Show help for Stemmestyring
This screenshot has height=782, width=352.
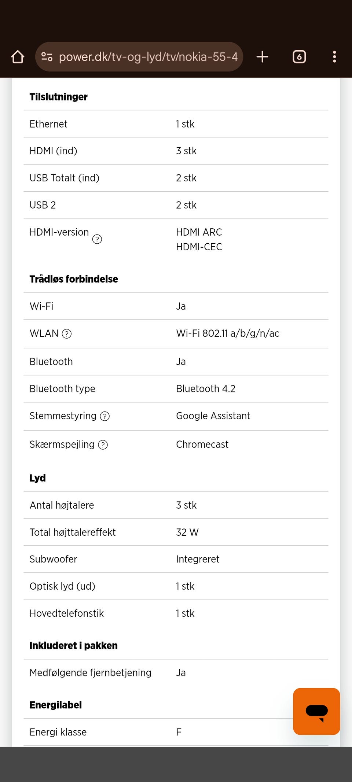click(105, 416)
